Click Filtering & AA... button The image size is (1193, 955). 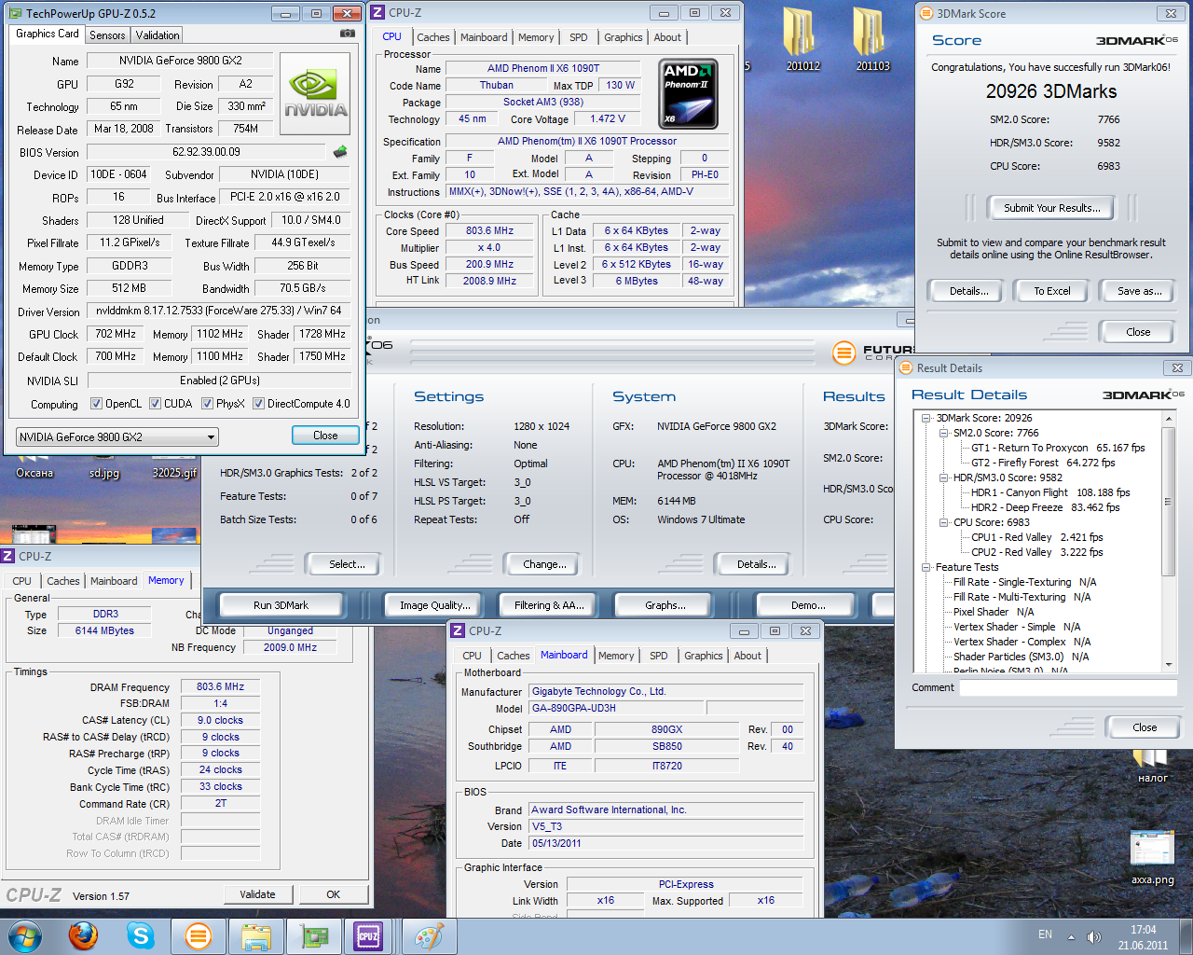click(549, 605)
